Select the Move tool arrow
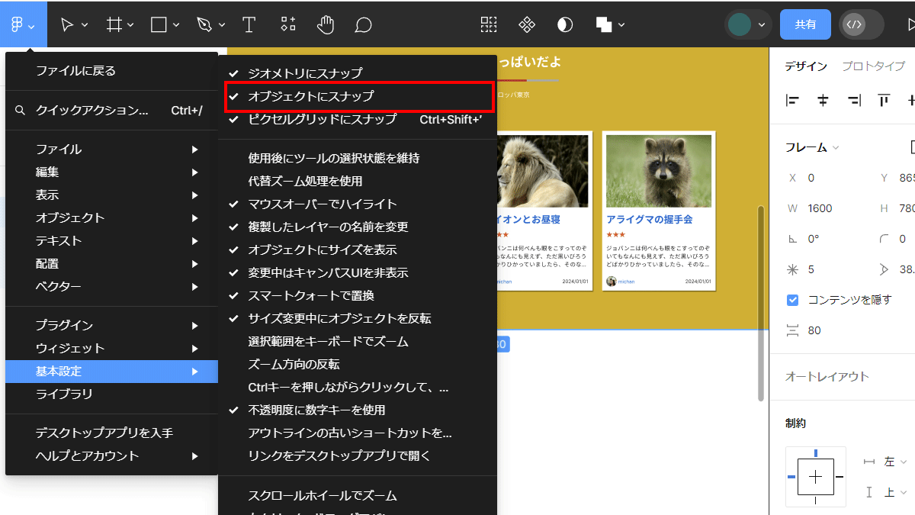915x515 pixels. (x=67, y=24)
